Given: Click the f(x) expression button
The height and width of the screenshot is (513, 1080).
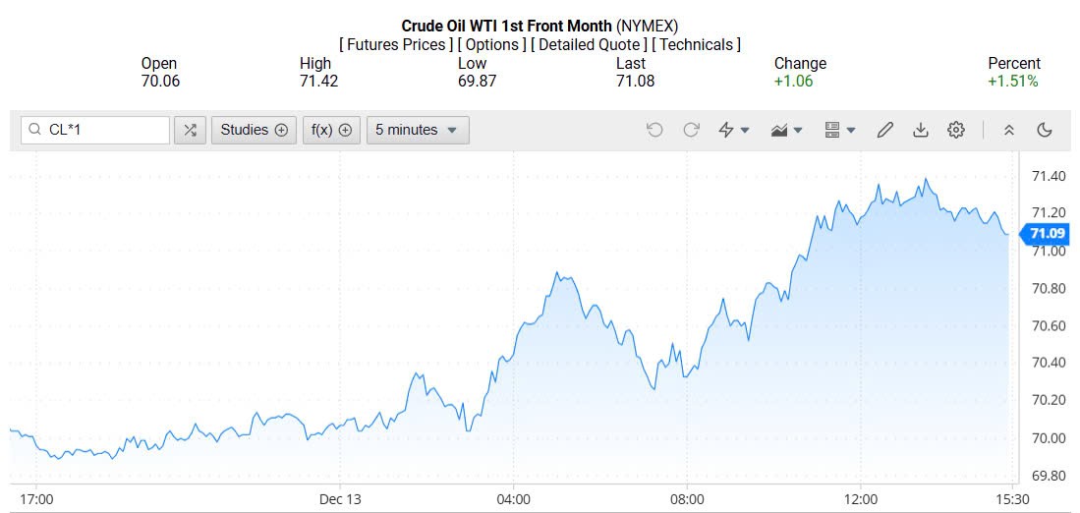Looking at the screenshot, I should [332, 130].
